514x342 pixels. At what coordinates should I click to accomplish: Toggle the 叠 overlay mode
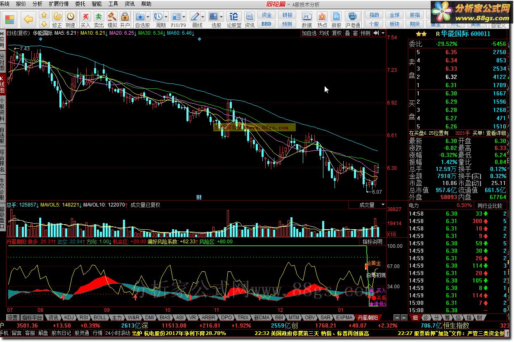[347, 33]
